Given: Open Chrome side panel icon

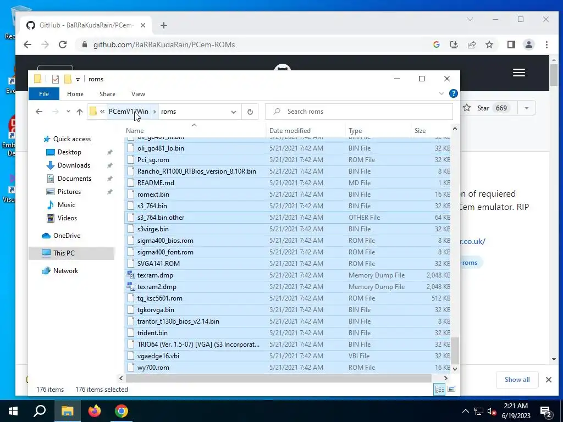Looking at the screenshot, I should click(511, 45).
